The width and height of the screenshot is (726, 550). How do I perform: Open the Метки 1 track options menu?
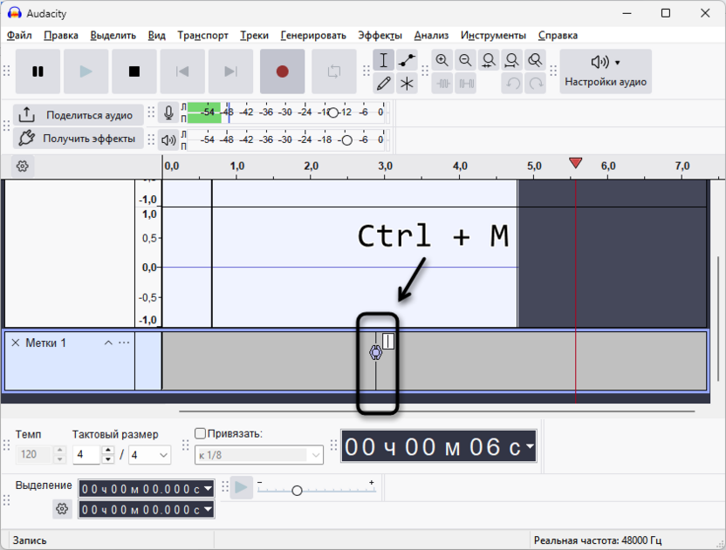[122, 343]
